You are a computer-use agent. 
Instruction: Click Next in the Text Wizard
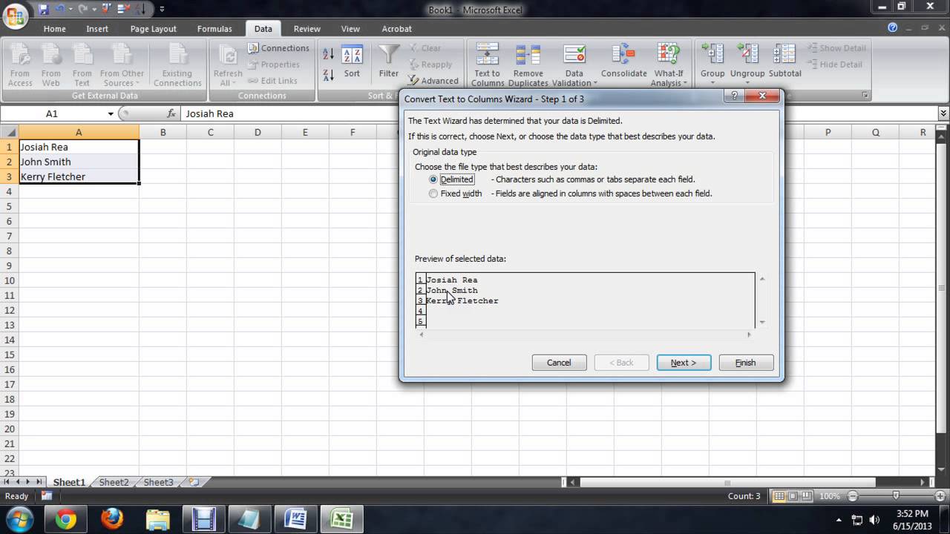click(684, 363)
